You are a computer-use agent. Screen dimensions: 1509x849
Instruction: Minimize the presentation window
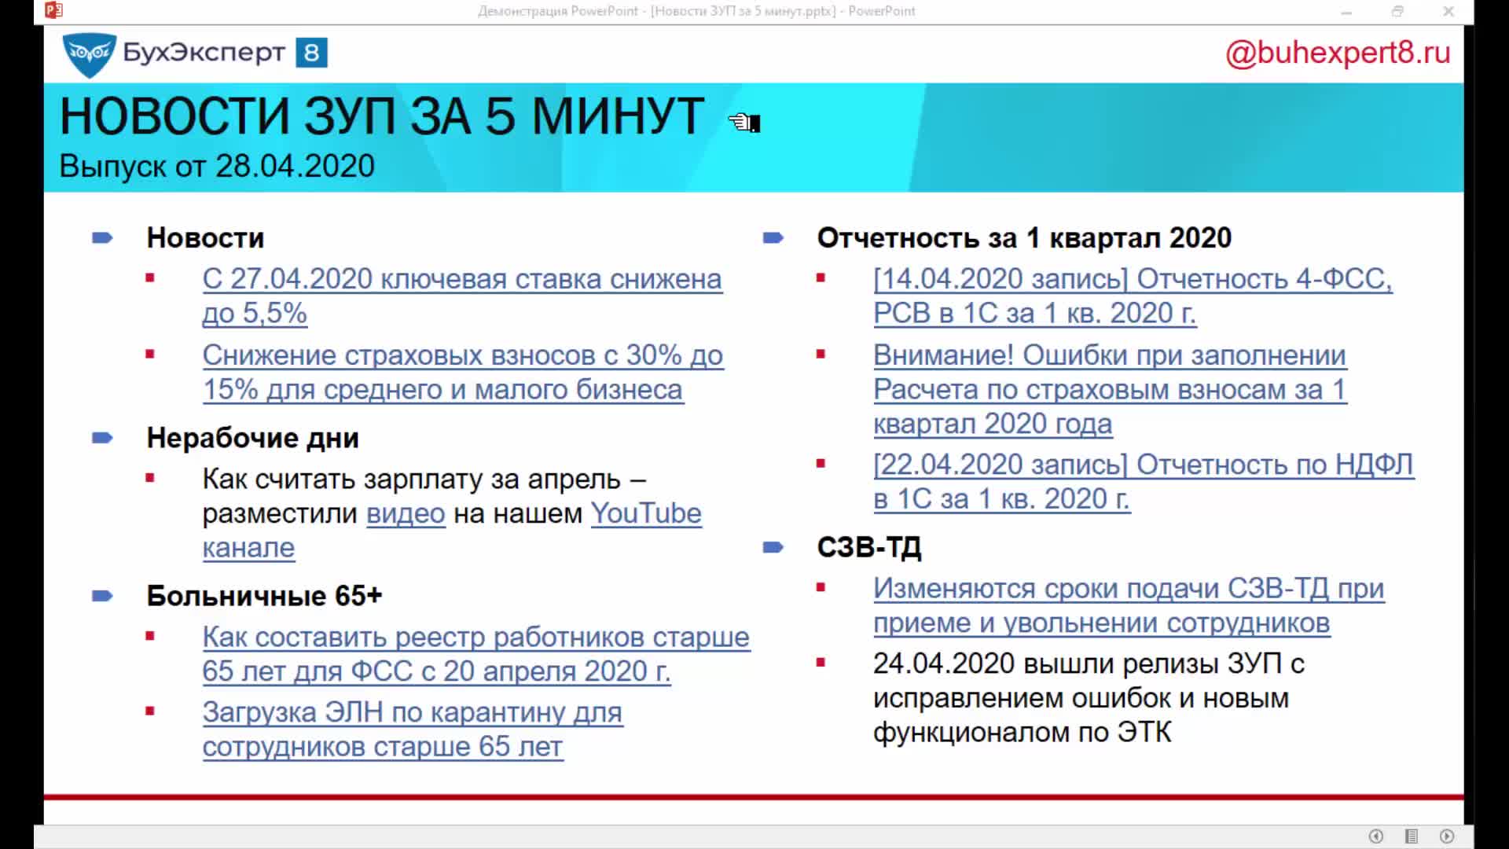click(x=1346, y=11)
